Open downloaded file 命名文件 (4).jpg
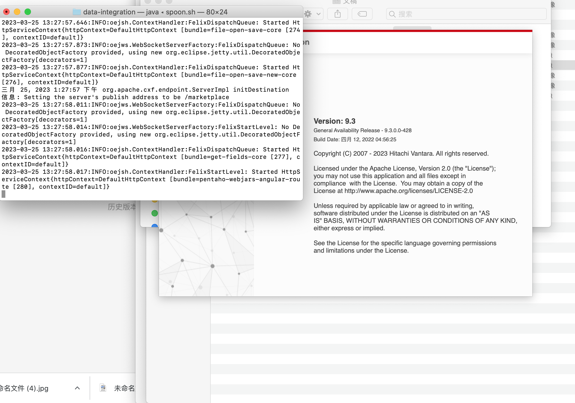 pos(24,388)
